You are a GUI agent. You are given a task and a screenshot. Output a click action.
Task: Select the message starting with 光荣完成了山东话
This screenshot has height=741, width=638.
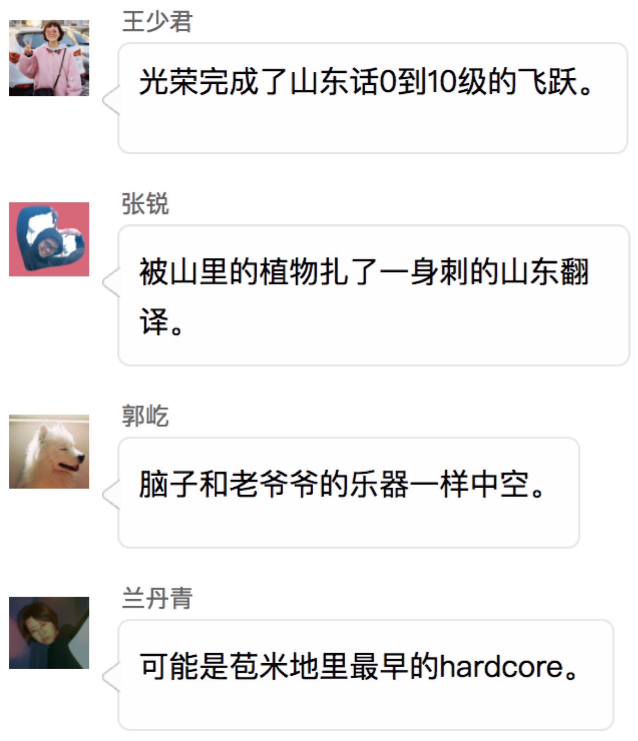point(372,98)
